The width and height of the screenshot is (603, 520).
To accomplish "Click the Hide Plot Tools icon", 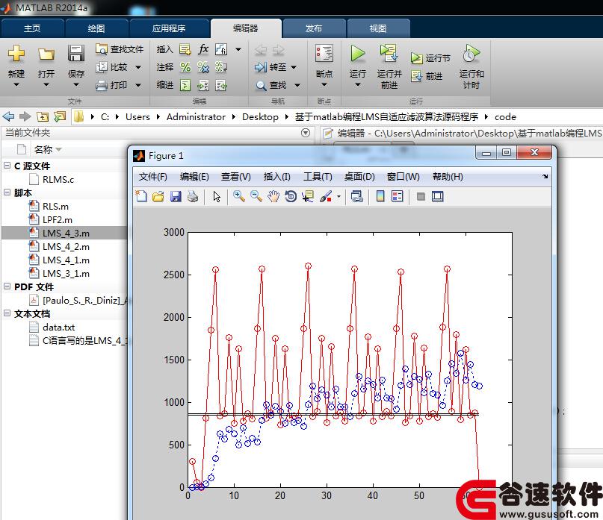I will 421,197.
